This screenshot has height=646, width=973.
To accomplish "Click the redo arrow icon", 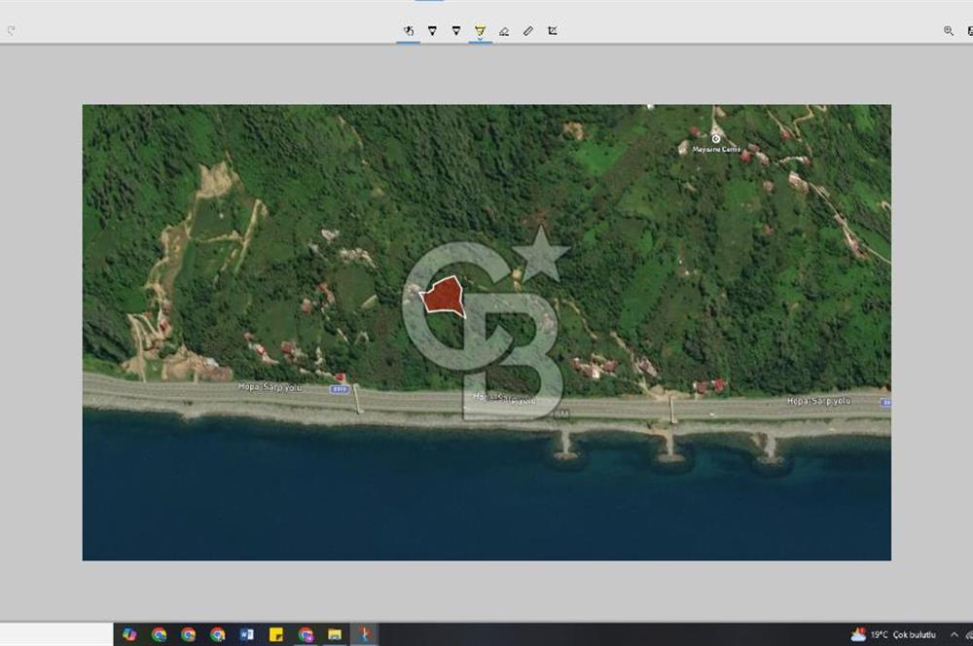I will coord(11,30).
